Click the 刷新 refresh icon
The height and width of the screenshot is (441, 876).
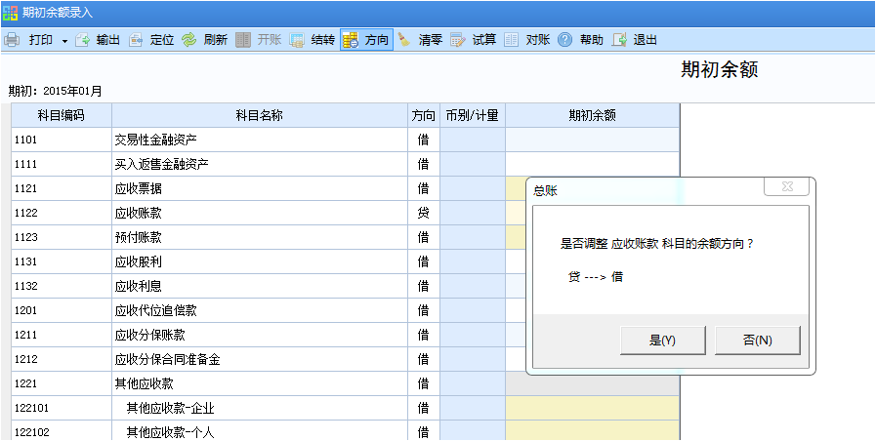tap(190, 40)
